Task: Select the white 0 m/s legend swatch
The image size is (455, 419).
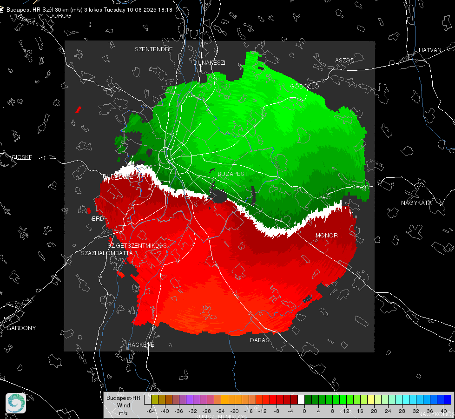Action: point(301,399)
